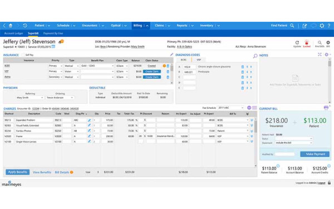
Task: Open settings gear icon in top bar
Action: [x=322, y=26]
